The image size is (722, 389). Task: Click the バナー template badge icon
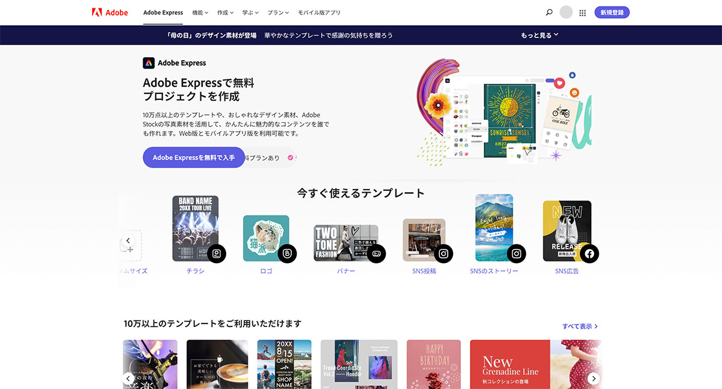pos(377,254)
